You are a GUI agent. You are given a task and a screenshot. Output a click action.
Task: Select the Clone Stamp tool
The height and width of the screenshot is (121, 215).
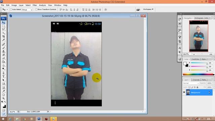(x=4, y=51)
